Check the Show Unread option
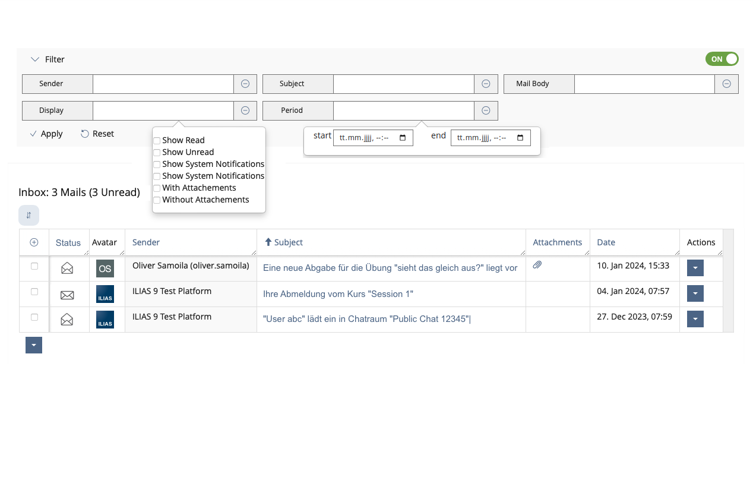753x496 pixels. (x=157, y=153)
